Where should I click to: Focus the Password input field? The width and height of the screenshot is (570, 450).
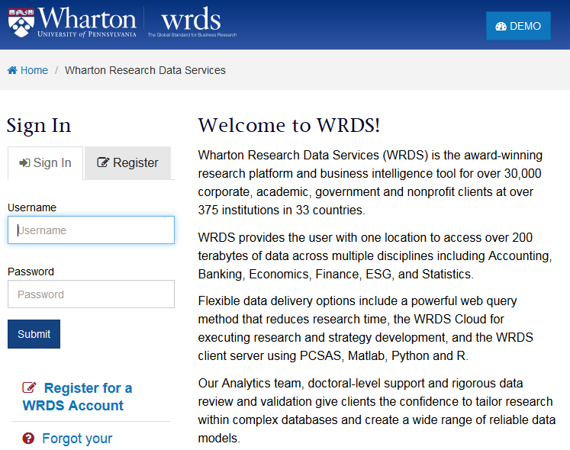91,294
